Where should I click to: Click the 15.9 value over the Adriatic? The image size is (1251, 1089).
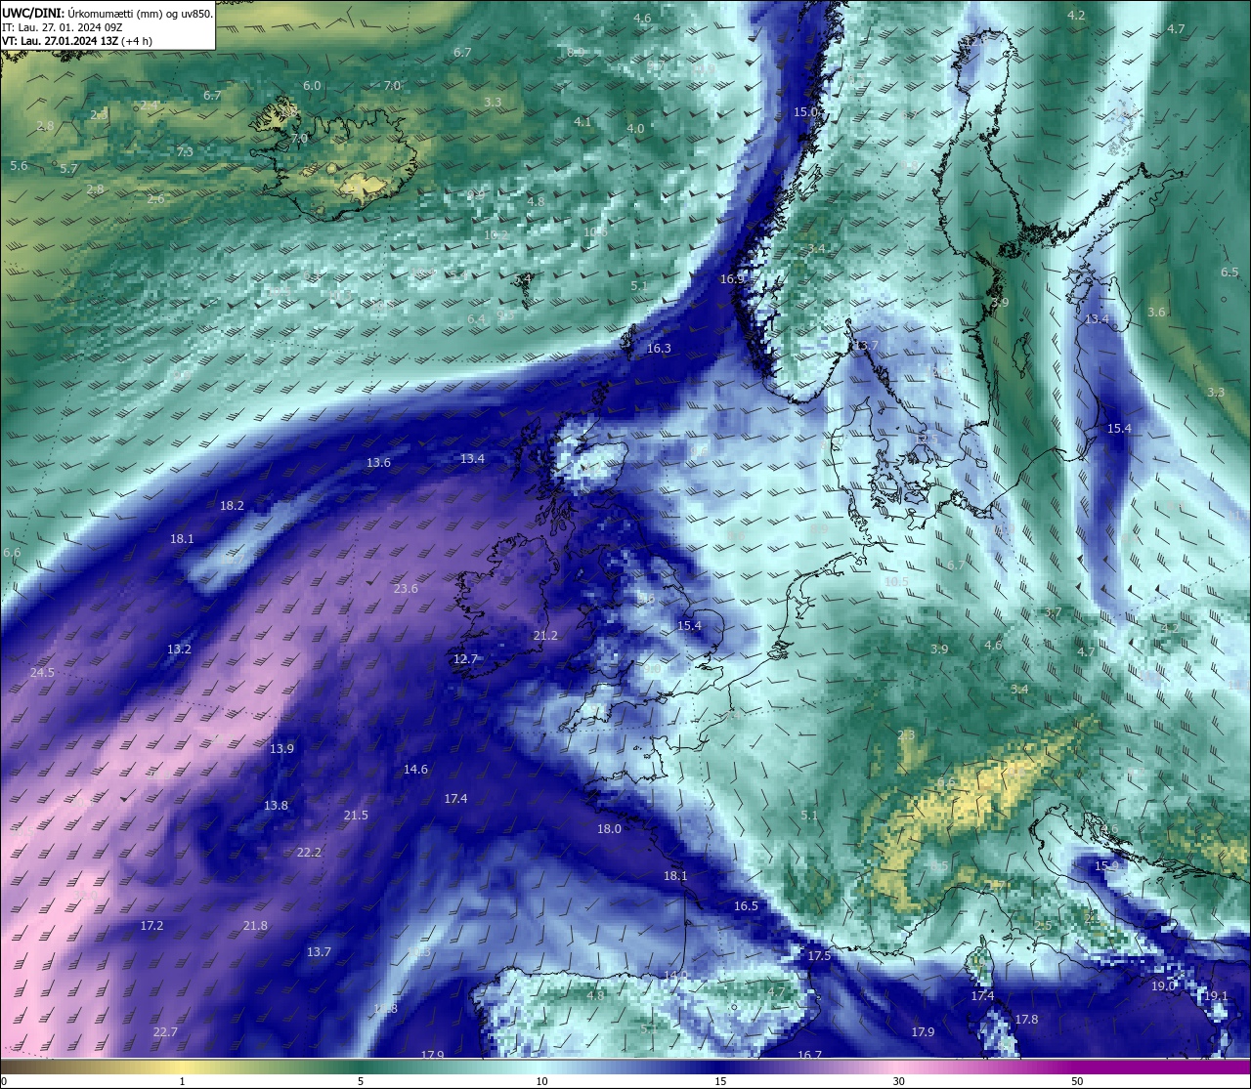click(x=1106, y=865)
